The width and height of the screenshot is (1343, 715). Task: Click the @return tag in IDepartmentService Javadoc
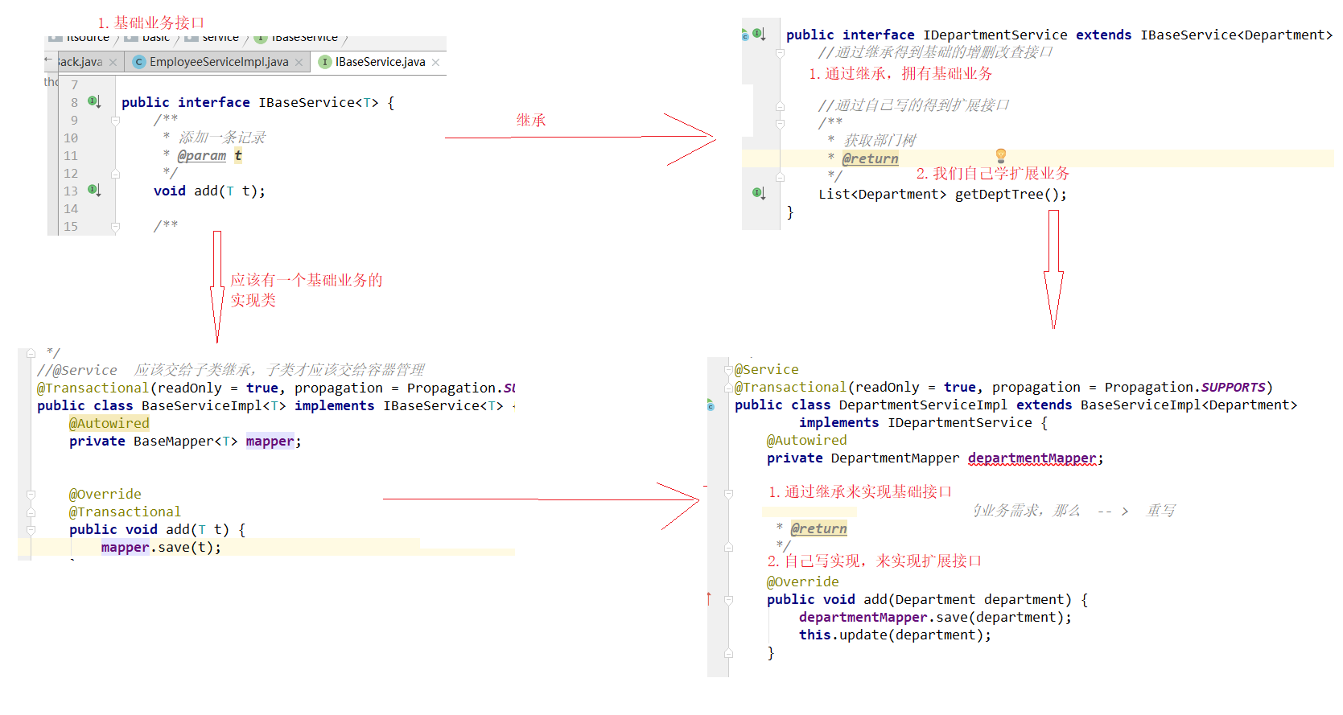click(x=870, y=158)
